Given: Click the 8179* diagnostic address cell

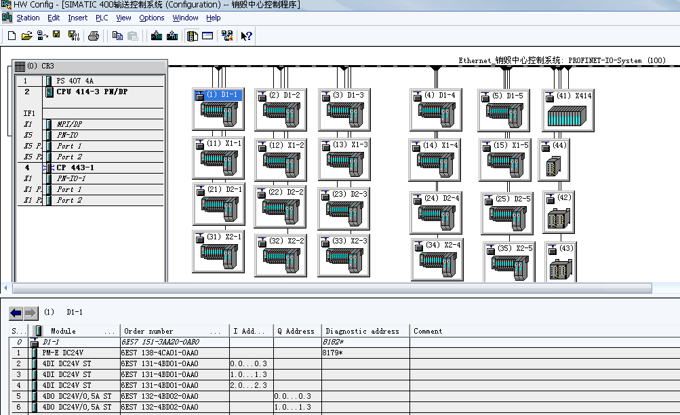Looking at the screenshot, I should (365, 353).
